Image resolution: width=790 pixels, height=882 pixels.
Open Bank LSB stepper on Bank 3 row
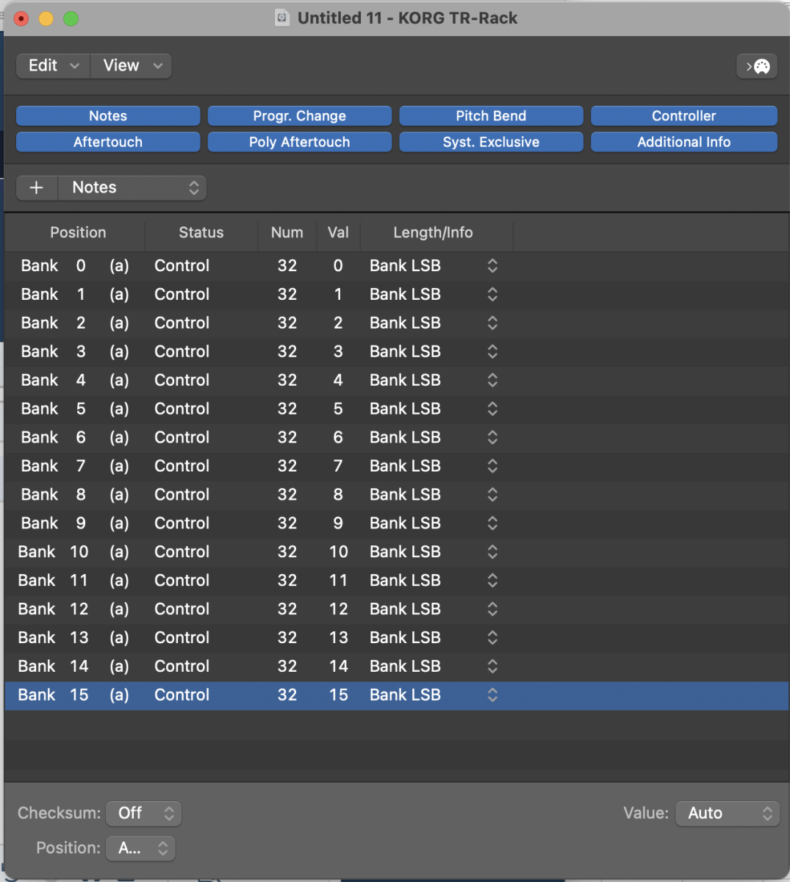click(492, 352)
